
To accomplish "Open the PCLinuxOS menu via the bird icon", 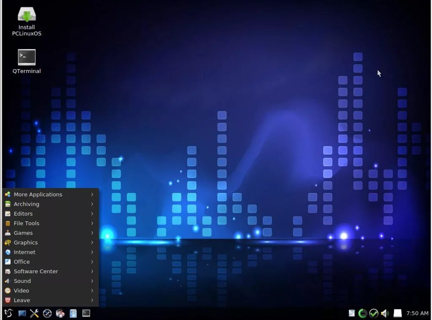I will tap(8, 313).
